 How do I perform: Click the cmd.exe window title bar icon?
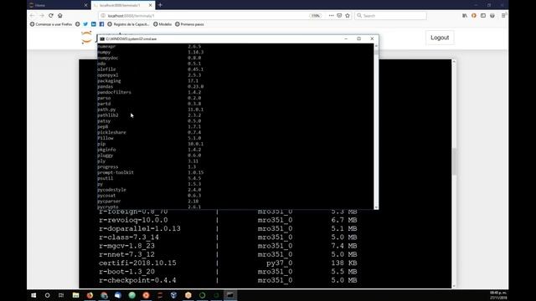click(102, 39)
